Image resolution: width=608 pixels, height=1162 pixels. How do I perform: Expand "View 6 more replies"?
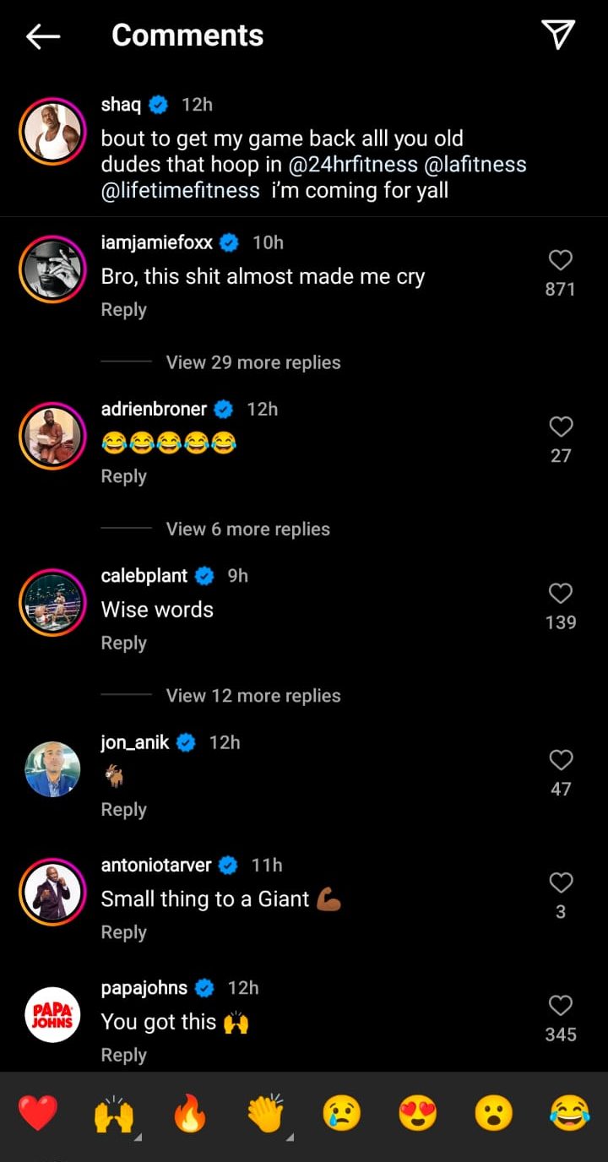coord(247,529)
